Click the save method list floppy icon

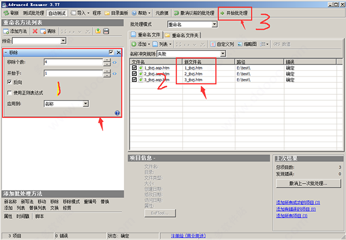click(x=106, y=31)
